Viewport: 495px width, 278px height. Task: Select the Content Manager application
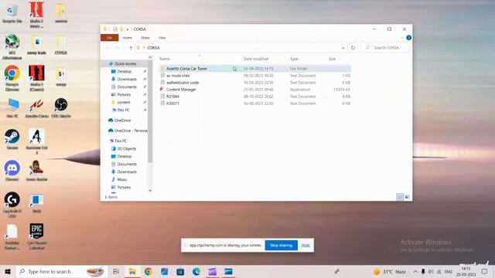[181, 90]
